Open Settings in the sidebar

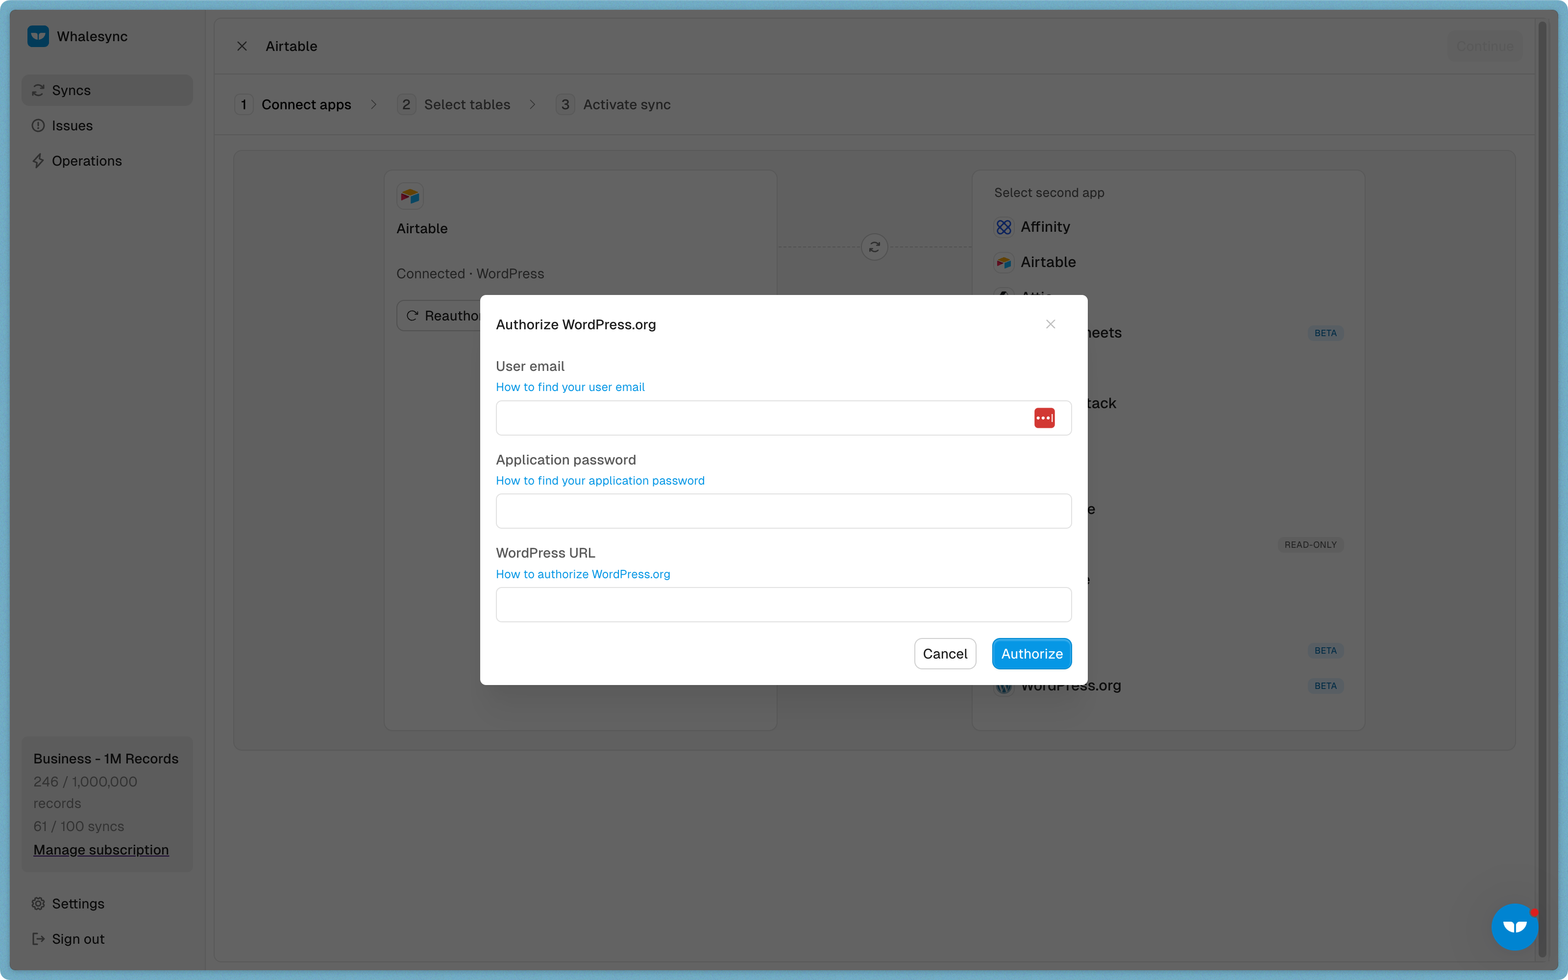coord(107,904)
